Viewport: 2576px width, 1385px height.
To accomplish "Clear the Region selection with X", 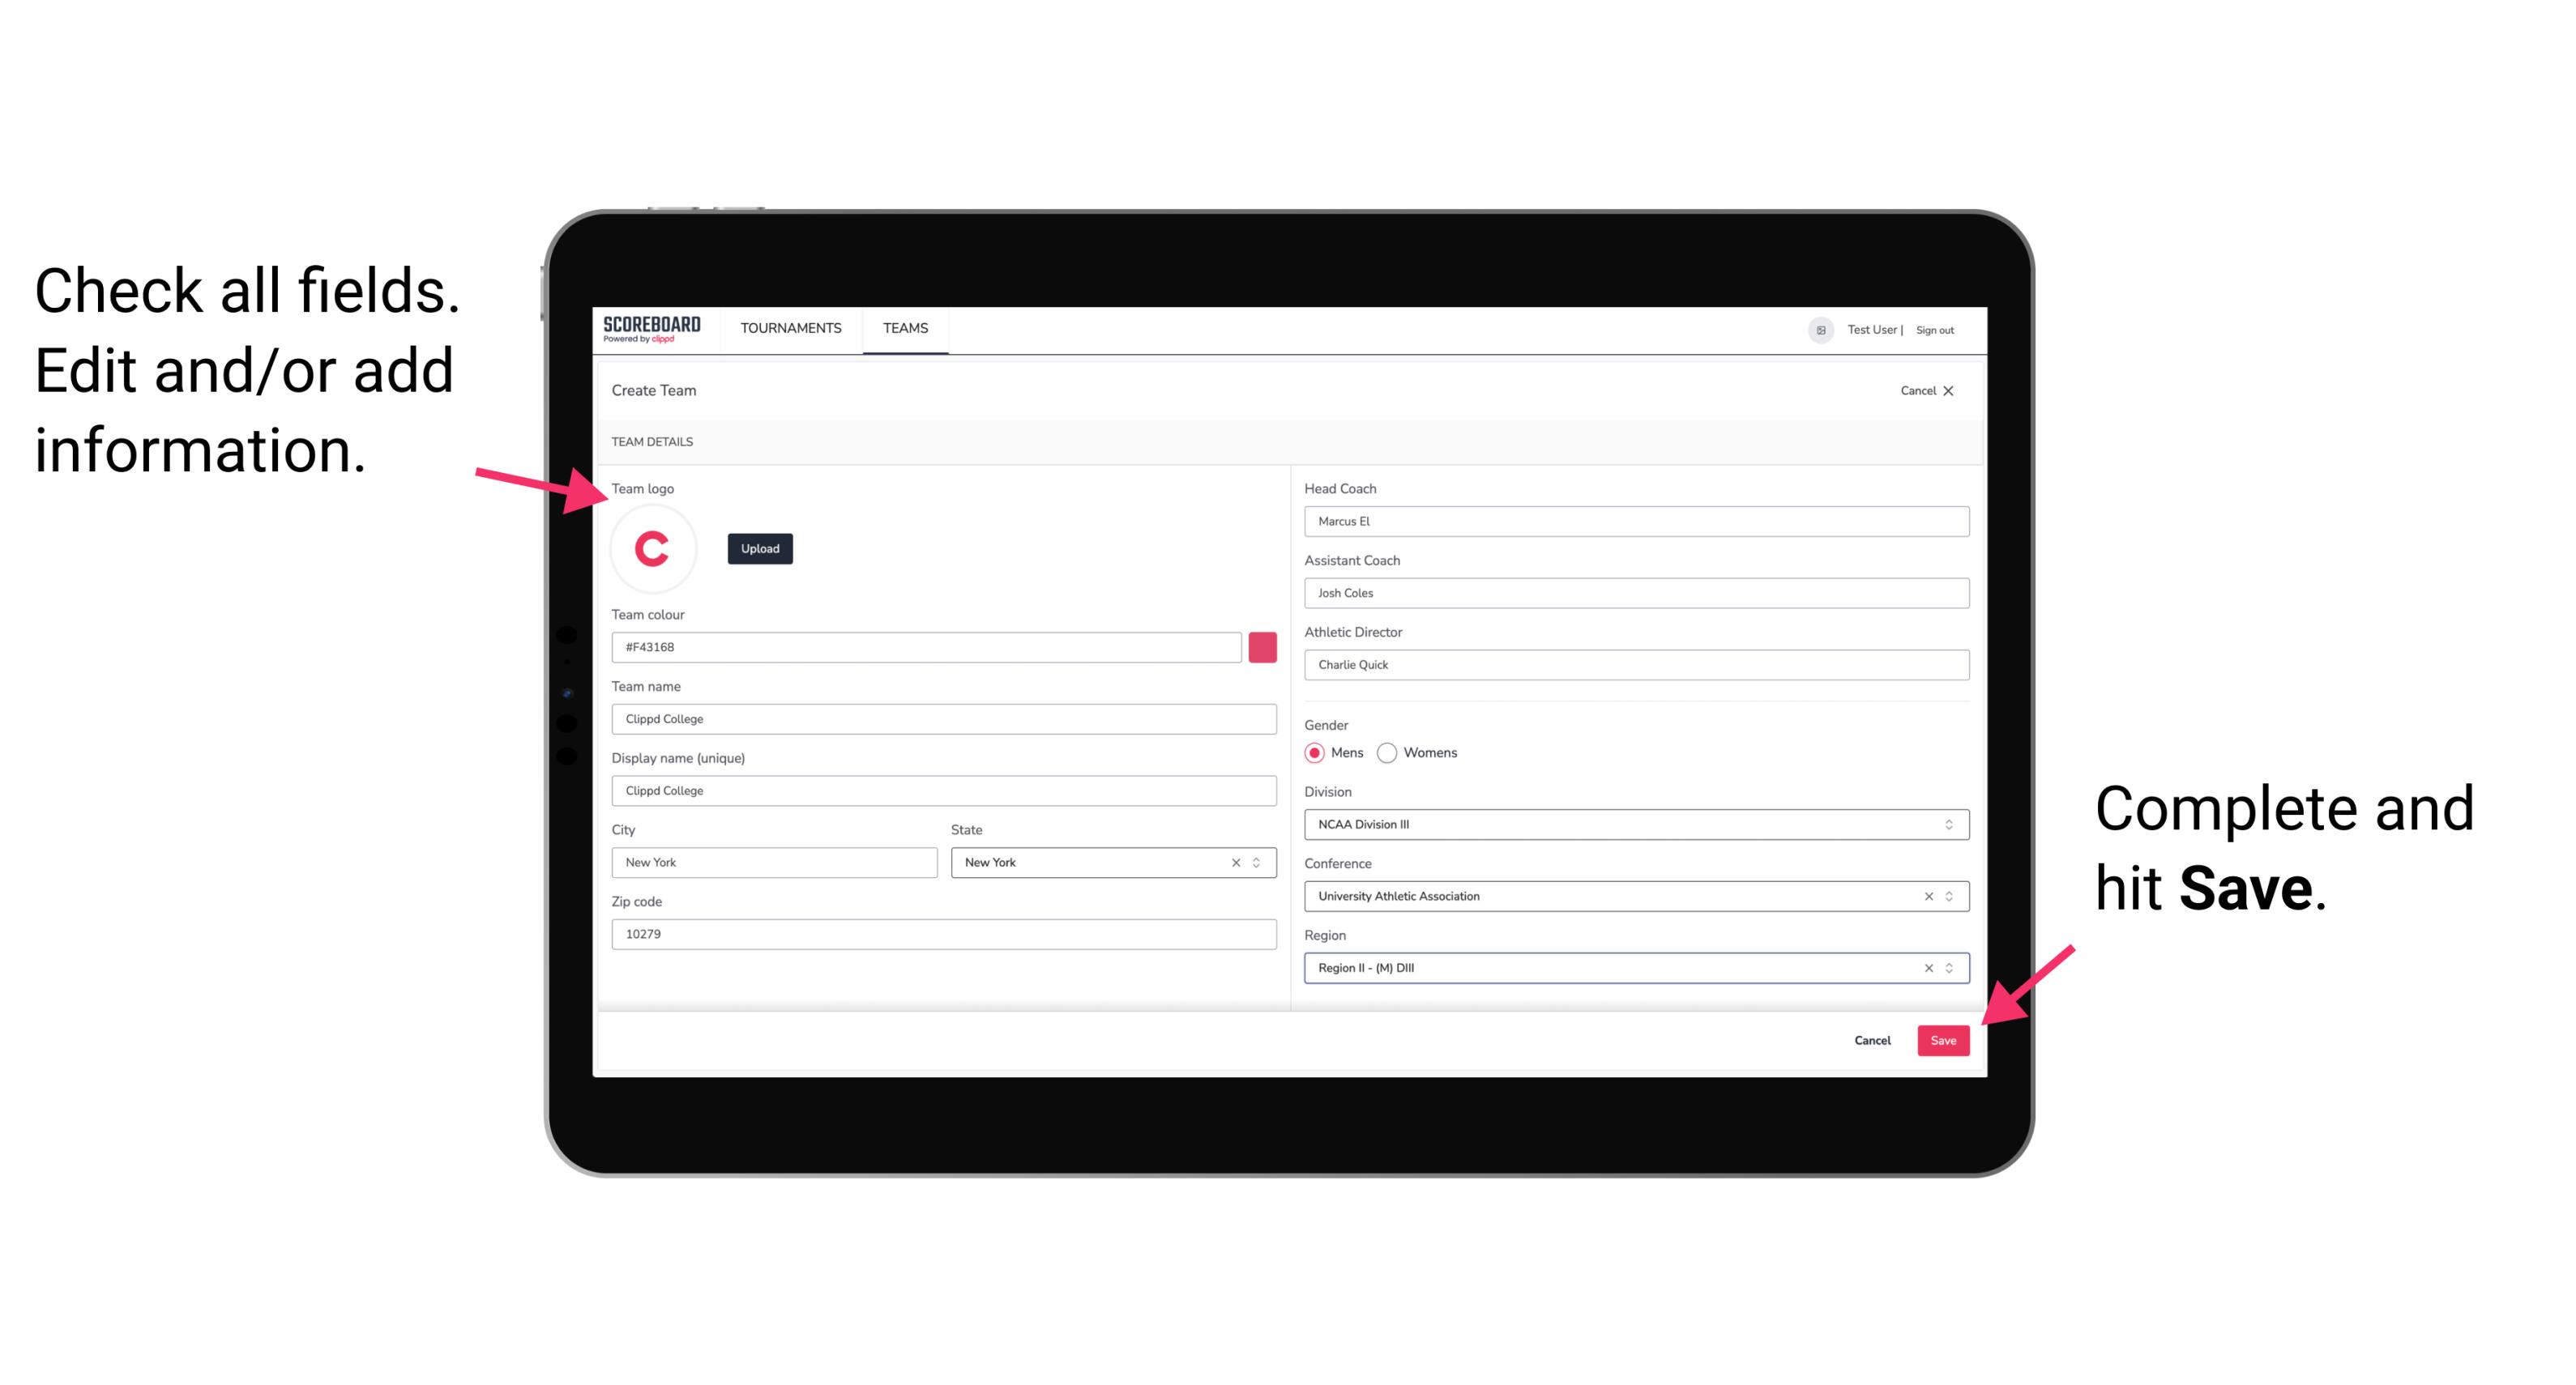I will pos(1925,969).
